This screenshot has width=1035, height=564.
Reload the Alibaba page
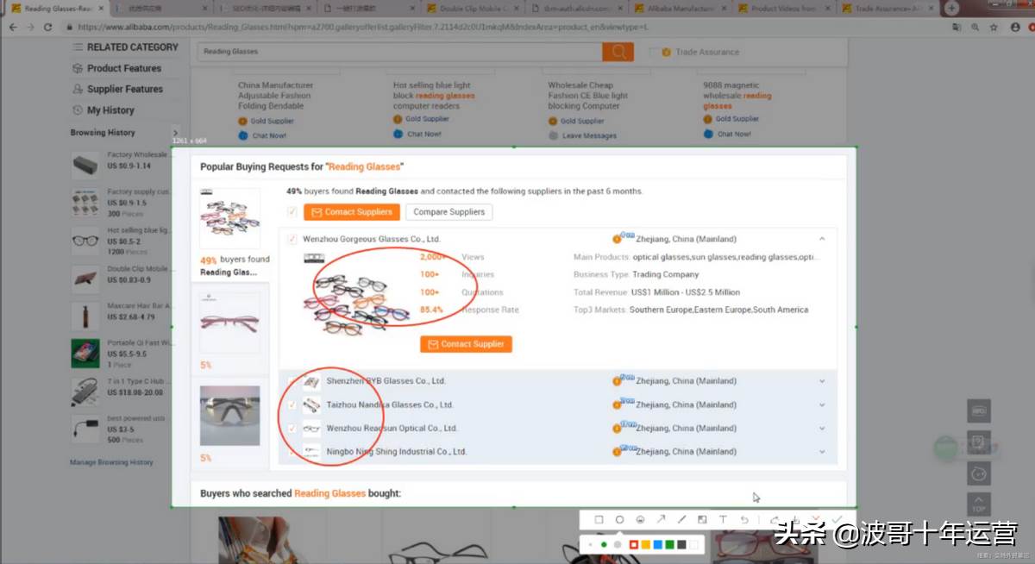(47, 27)
